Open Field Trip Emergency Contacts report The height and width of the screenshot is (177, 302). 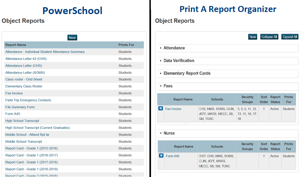[28, 100]
